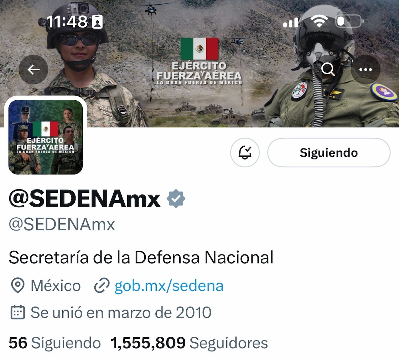
Task: Click the calendar joined-date icon
Action: (17, 312)
